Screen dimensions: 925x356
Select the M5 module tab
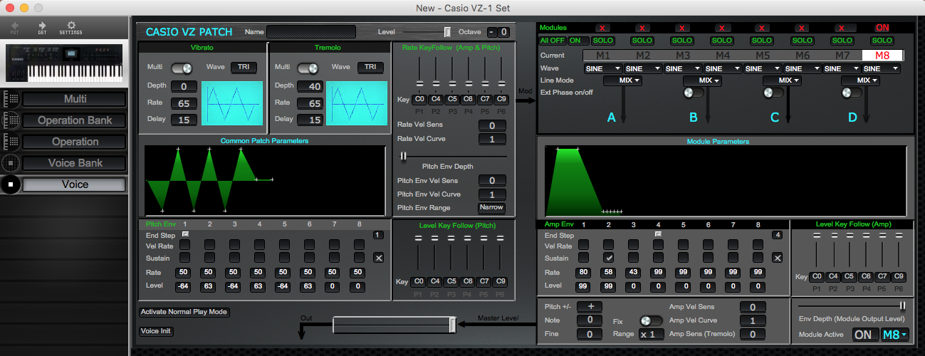(763, 55)
